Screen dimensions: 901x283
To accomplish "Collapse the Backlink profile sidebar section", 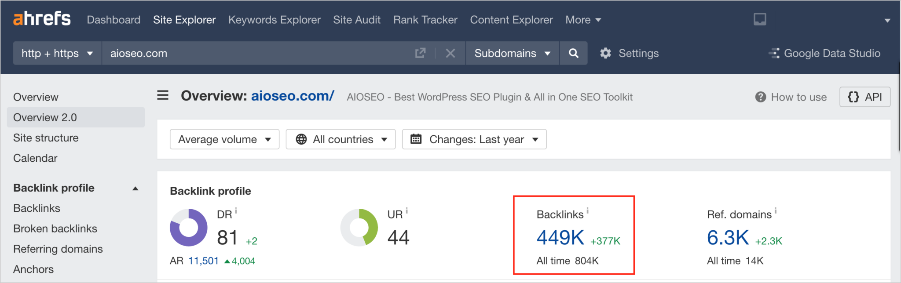I will (x=136, y=188).
